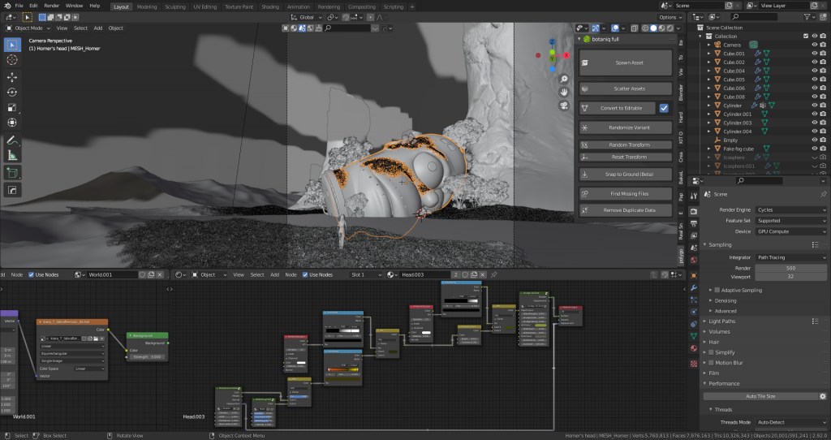Adjust the Render samples field showing 500
The image size is (831, 440).
click(791, 268)
